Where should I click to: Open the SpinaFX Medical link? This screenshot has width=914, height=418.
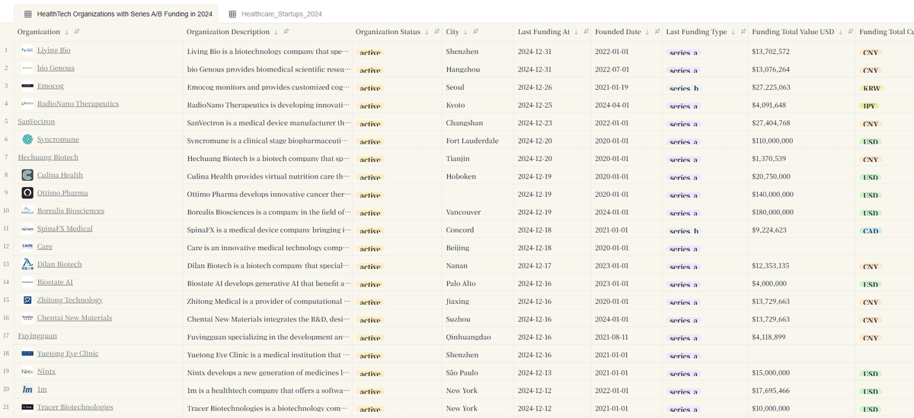[65, 229]
